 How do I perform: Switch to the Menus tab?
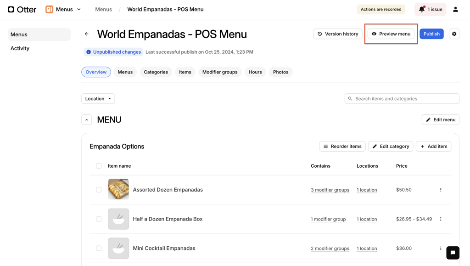coord(125,72)
